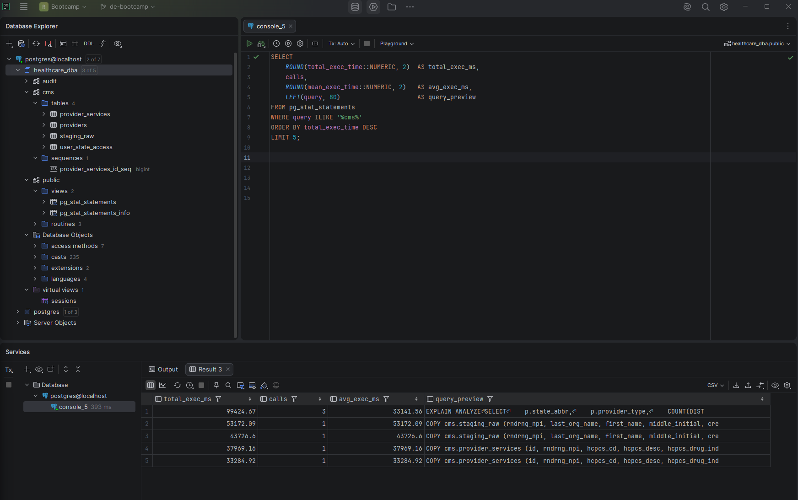Expand the postgres database node
The width and height of the screenshot is (798, 500).
[17, 312]
